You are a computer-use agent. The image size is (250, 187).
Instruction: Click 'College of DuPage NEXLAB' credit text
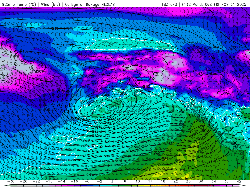[90, 4]
